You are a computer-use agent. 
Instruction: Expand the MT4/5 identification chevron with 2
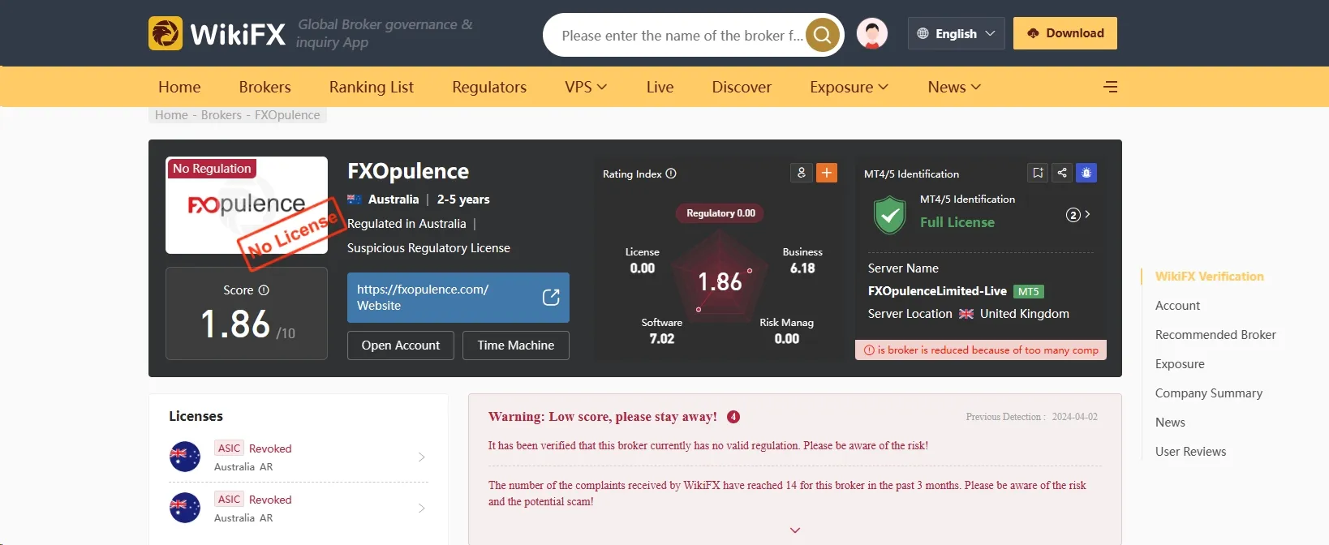[1078, 215]
